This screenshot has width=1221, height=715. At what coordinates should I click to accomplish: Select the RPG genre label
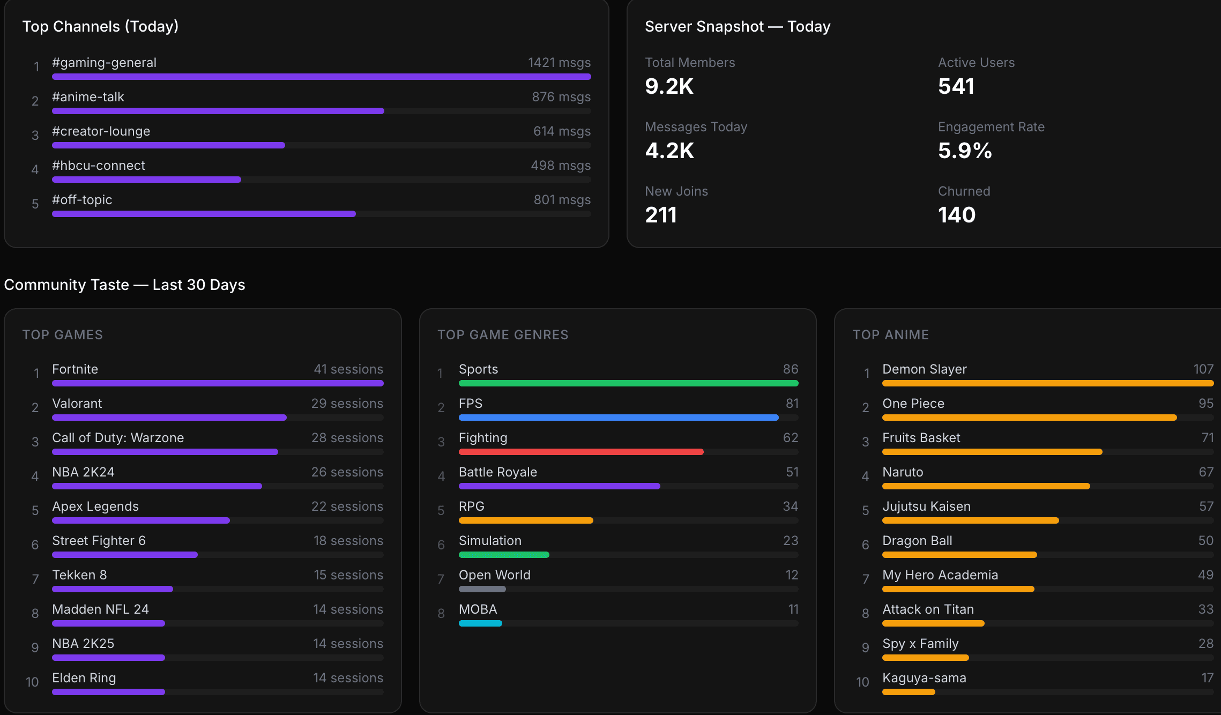click(x=472, y=507)
